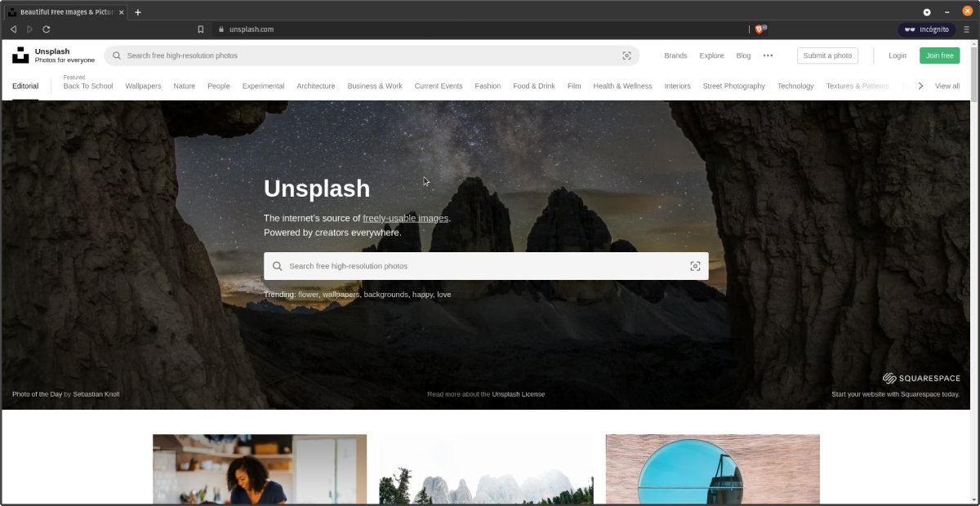Open the three-dots more menu beside Blog
This screenshot has height=506, width=980.
[x=768, y=55]
